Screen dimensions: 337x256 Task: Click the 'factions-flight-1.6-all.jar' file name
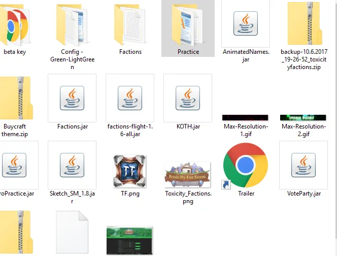point(130,130)
